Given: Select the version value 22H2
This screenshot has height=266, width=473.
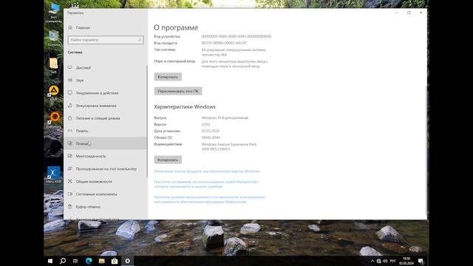Looking at the screenshot, I should click(205, 124).
